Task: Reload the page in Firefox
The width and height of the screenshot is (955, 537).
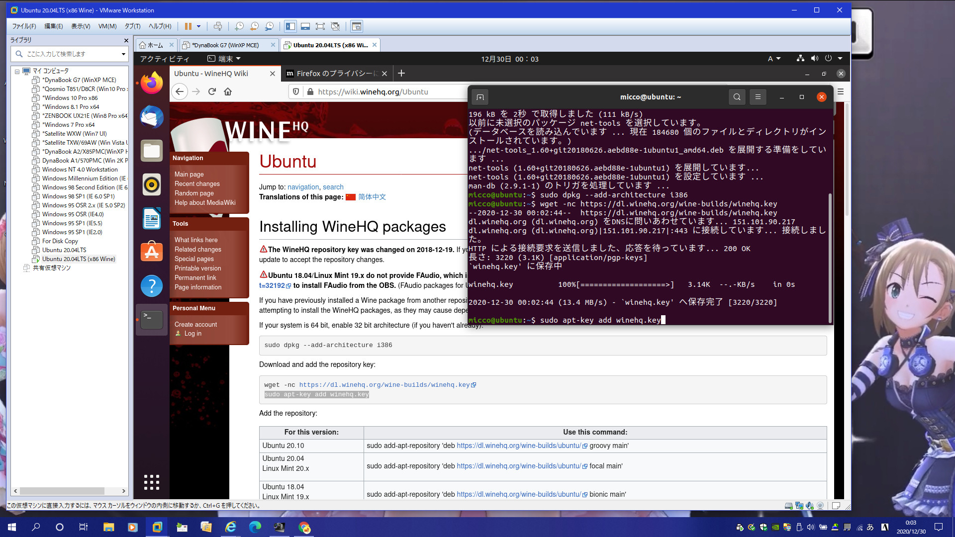Action: click(x=212, y=91)
